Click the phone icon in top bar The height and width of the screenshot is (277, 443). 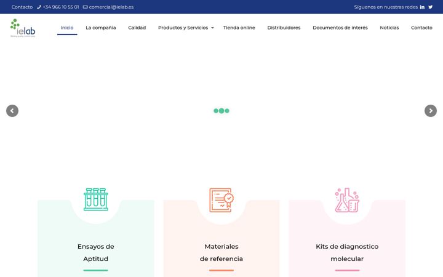tap(39, 7)
